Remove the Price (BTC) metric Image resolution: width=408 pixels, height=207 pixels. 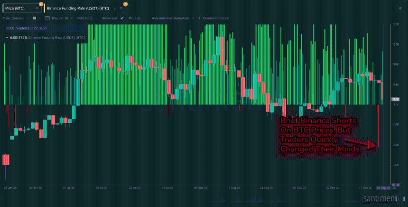click(x=37, y=9)
